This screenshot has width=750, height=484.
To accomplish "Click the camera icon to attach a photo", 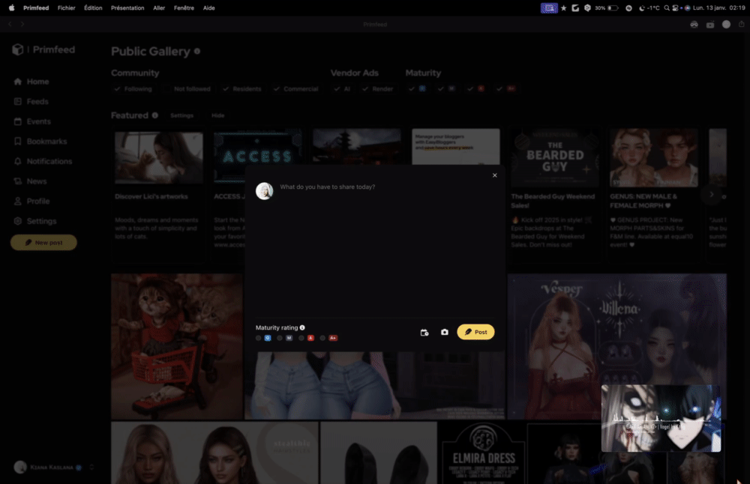I will (x=444, y=332).
